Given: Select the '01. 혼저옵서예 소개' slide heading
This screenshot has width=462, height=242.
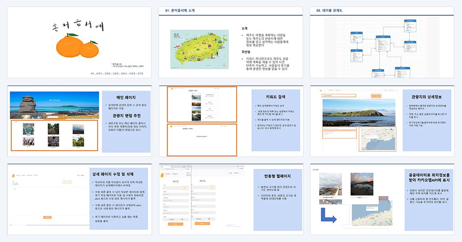Looking at the screenshot, I should pyautogui.click(x=180, y=10).
